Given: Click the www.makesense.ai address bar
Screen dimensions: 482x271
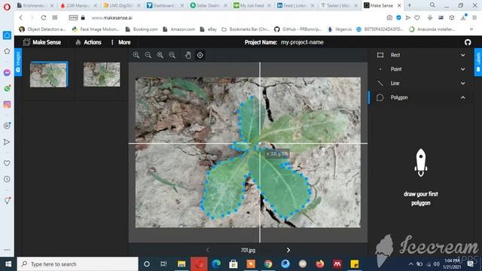Looking at the screenshot, I should click(112, 18).
